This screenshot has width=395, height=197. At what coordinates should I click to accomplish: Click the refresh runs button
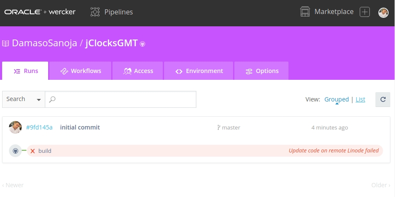(383, 99)
